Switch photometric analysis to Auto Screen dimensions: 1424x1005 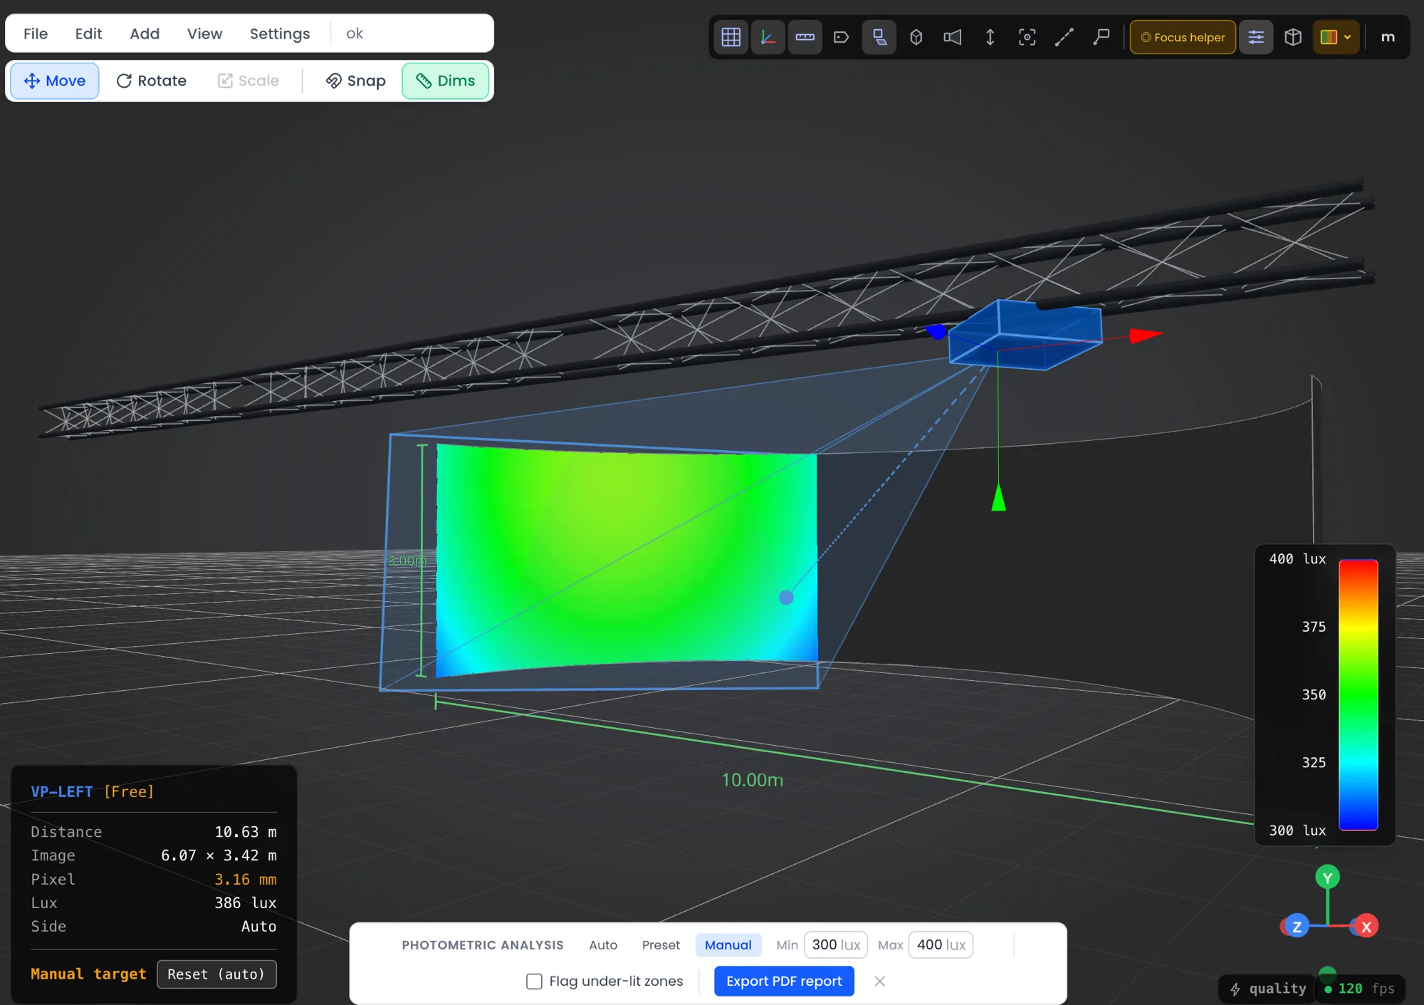click(x=603, y=944)
